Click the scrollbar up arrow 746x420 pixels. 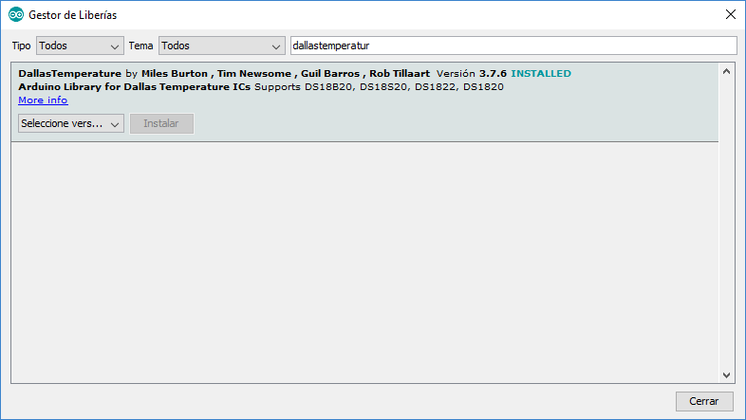(726, 72)
